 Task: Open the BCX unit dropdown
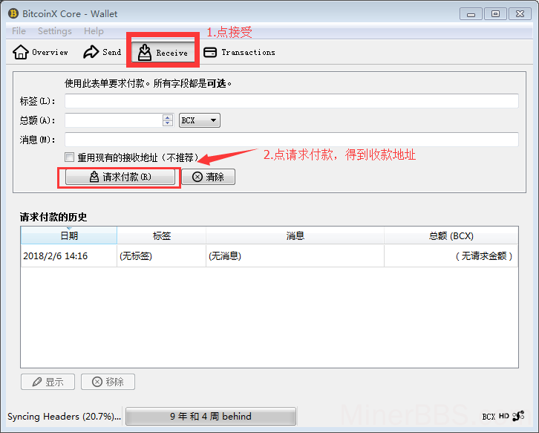pos(200,120)
